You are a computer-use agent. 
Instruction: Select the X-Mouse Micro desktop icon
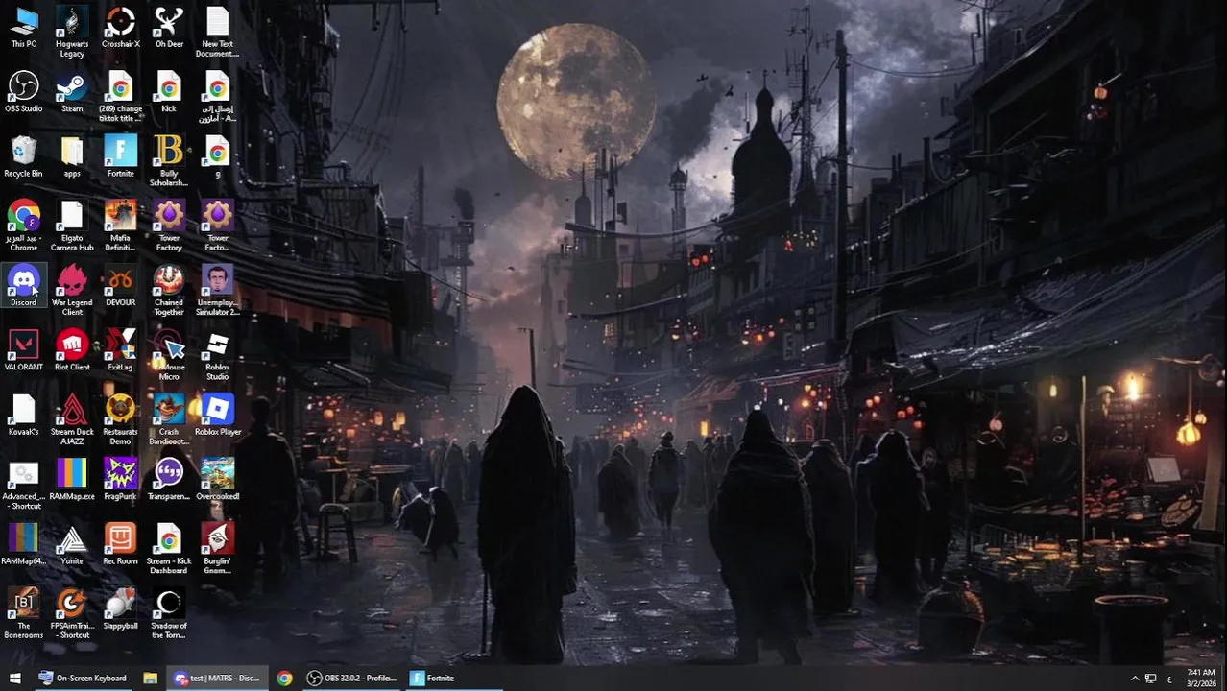point(169,355)
